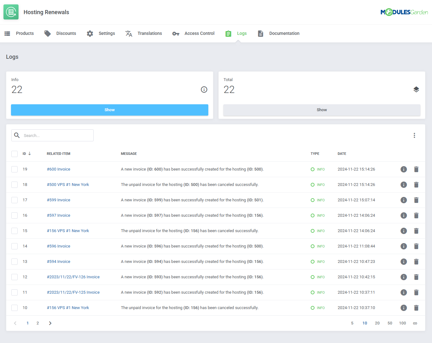This screenshot has height=343, width=432.
Task: Sort the table by the ID column arrow
Action: pos(30,154)
